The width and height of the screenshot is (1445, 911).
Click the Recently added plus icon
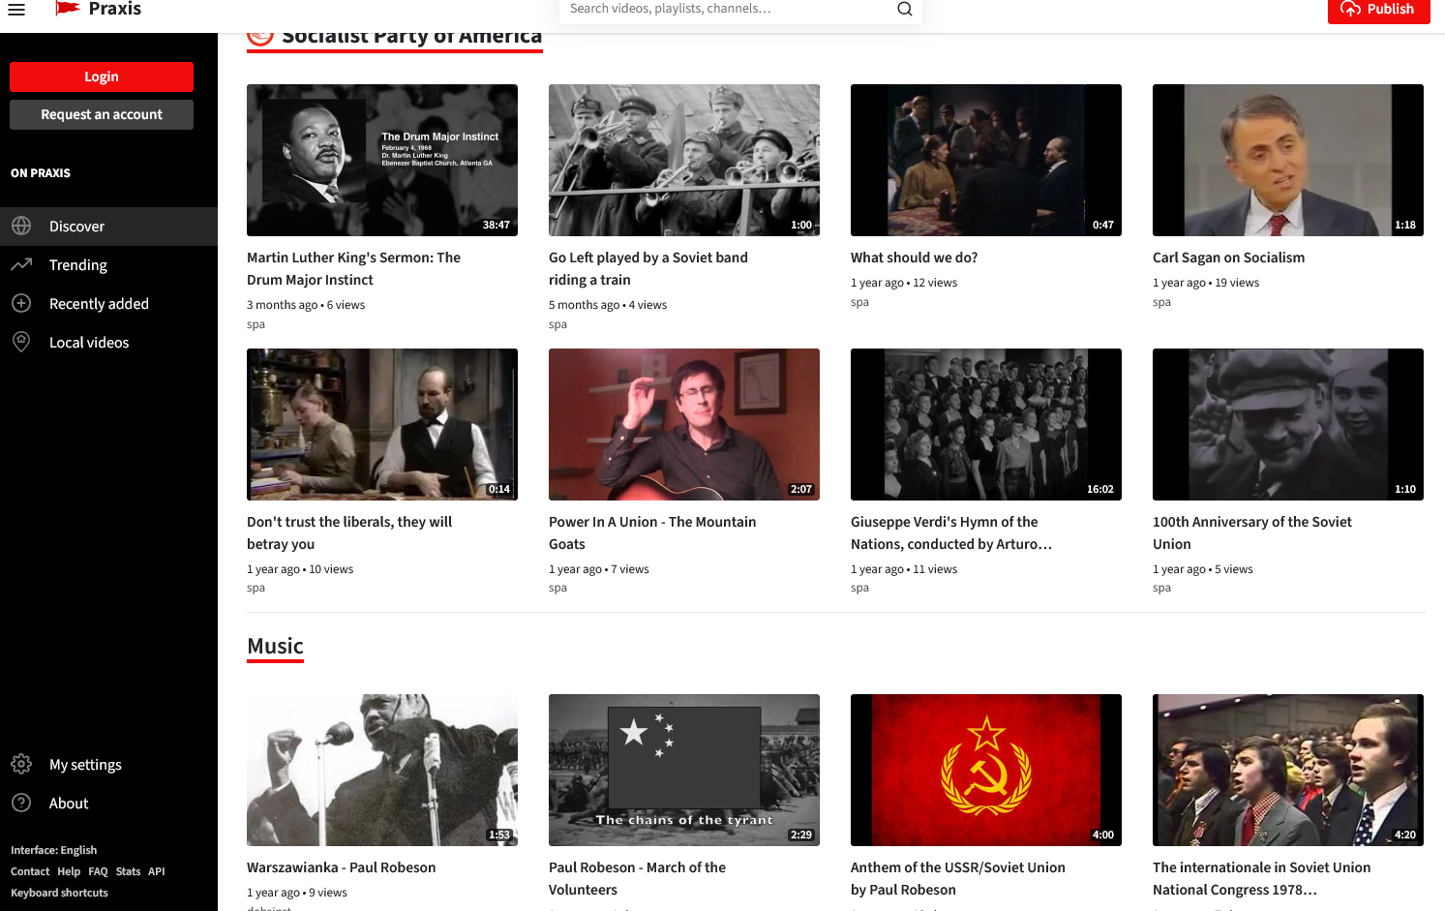point(21,303)
